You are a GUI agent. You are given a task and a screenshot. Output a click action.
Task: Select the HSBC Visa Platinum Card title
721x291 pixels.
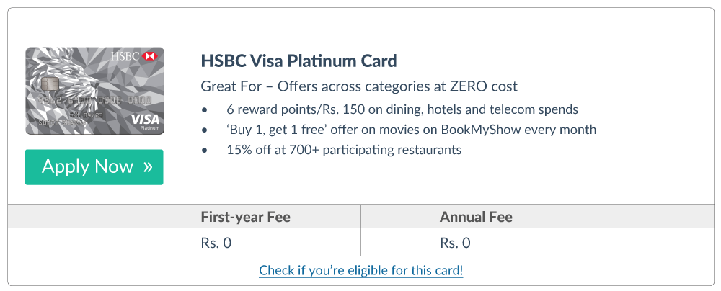coord(298,60)
